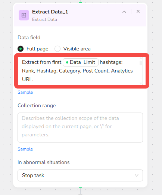Collapse the Extract Data_1 panel
Image resolution: width=162 pixels, height=195 pixels.
[124, 12]
